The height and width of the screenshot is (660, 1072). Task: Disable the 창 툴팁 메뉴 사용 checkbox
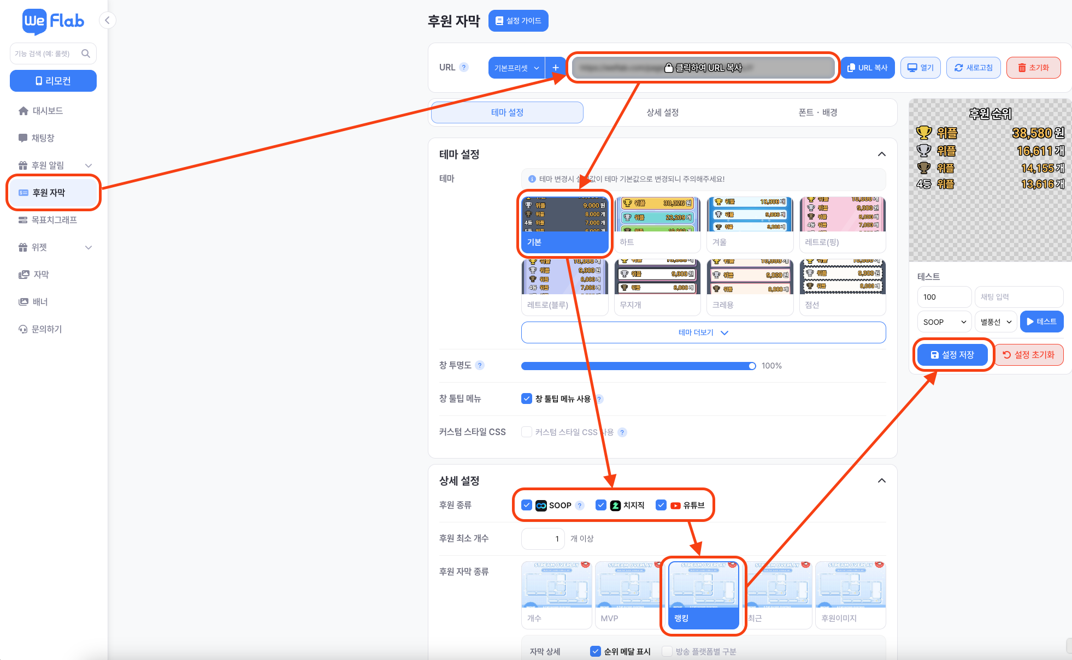(527, 399)
